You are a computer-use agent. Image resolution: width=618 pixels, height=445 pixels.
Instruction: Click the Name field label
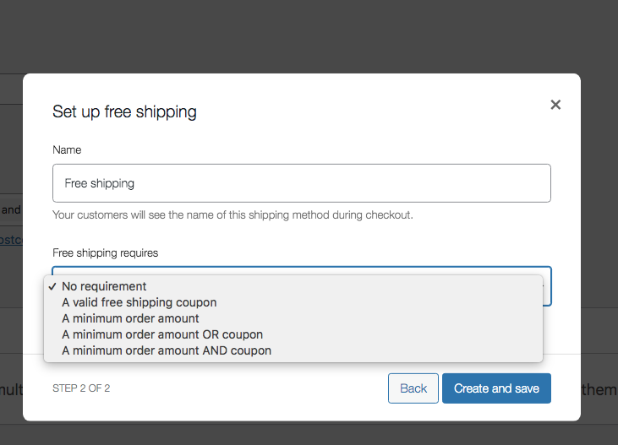67,150
